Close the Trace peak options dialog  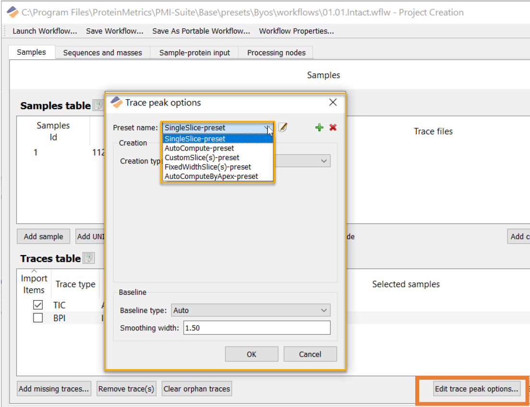coord(333,102)
